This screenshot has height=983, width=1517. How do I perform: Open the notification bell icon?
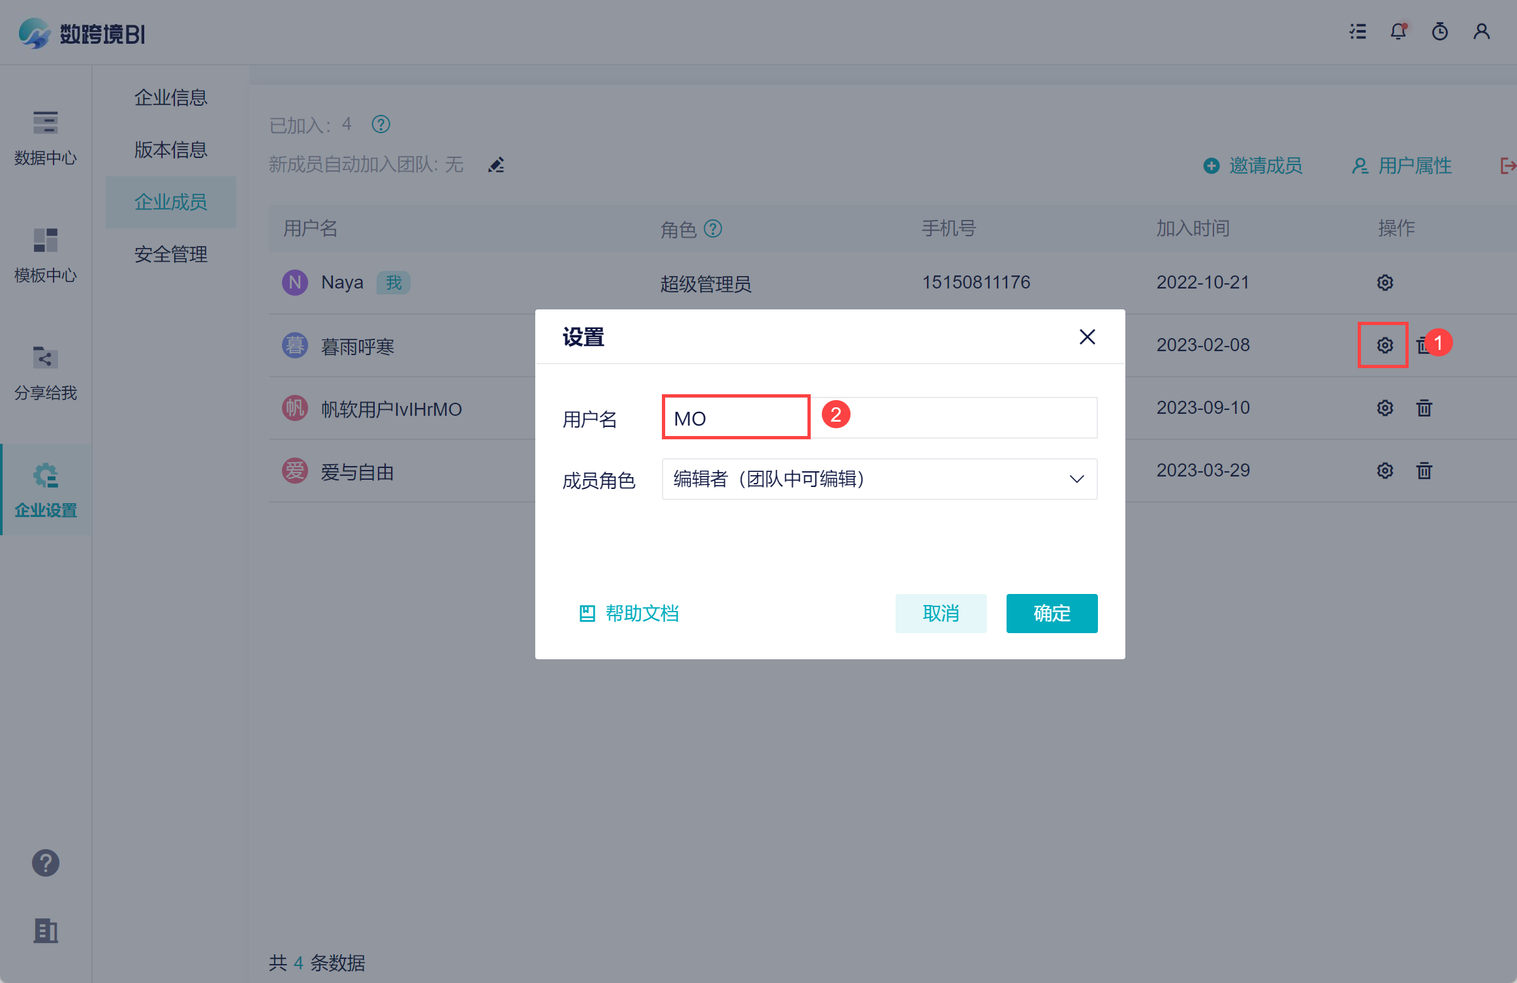pos(1398,31)
